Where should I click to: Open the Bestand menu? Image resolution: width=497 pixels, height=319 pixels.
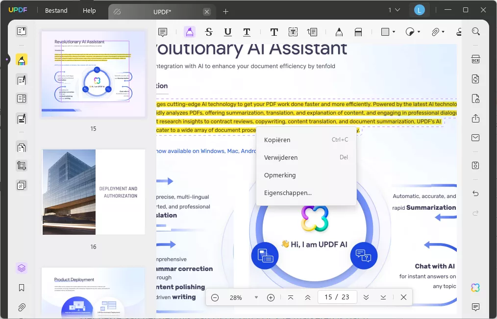pos(56,10)
